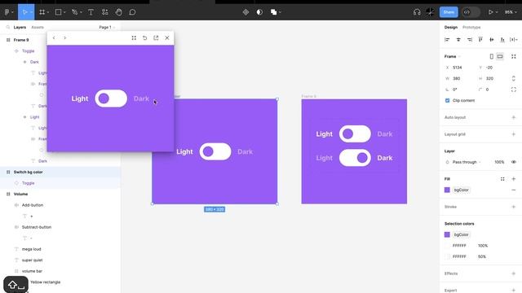The width and height of the screenshot is (522, 293).
Task: Toggle the Clip content checkbox
Action: click(x=448, y=100)
